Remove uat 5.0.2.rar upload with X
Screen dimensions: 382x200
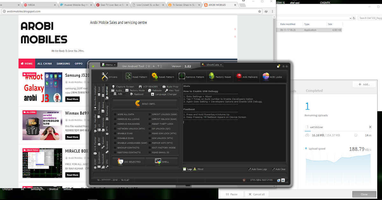coord(370,127)
